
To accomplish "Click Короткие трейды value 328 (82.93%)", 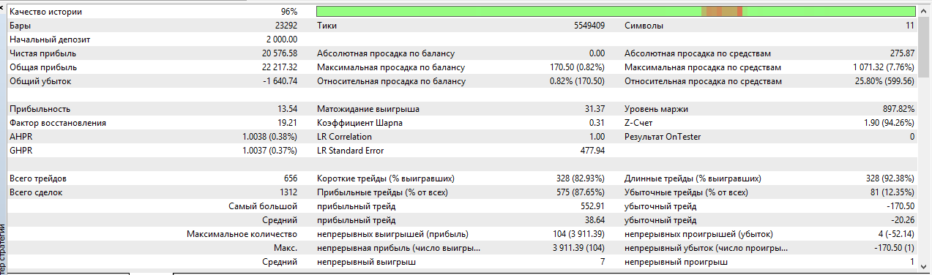I will pos(580,178).
